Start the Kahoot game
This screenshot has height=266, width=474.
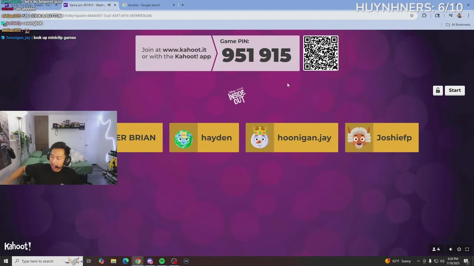(x=455, y=91)
